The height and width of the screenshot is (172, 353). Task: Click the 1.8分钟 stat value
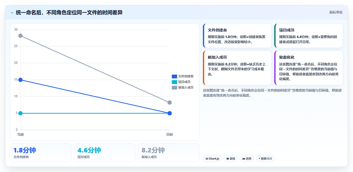25,150
